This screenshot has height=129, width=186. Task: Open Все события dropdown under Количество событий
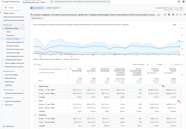(x=152, y=73)
